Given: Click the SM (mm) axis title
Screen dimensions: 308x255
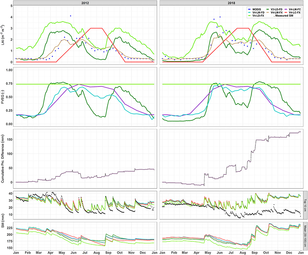Looking at the screenshot, I should coord(2,221).
